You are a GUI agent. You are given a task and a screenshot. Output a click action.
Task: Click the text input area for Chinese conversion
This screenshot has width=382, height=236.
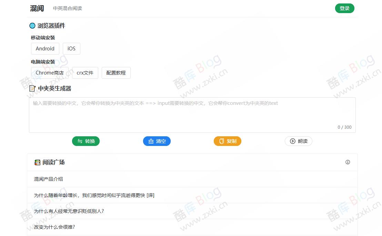tap(192, 114)
